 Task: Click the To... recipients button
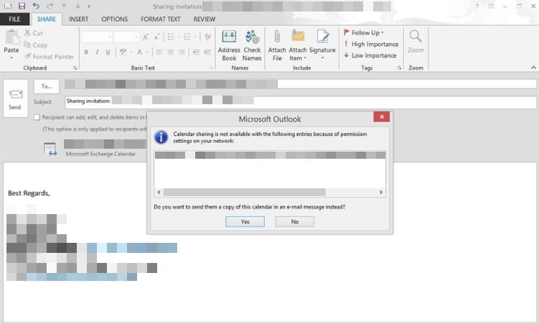[x=47, y=86]
